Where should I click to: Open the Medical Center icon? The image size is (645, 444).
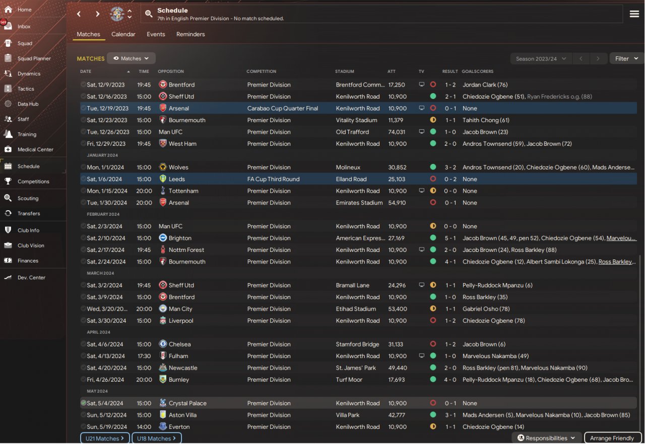click(8, 149)
